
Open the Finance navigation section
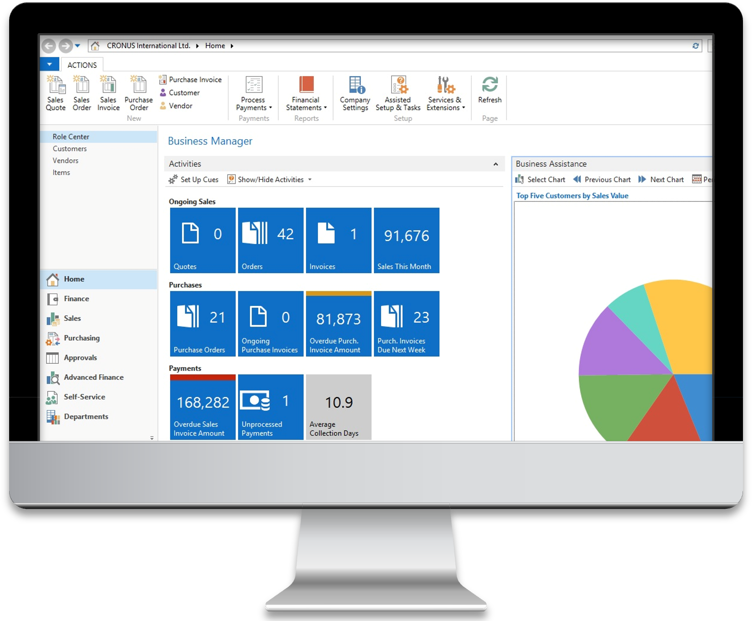coord(99,299)
